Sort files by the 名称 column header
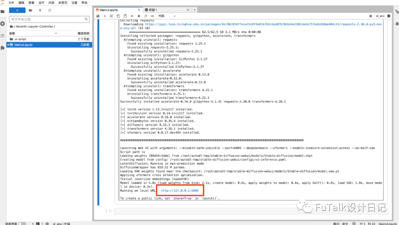 [x=12, y=33]
